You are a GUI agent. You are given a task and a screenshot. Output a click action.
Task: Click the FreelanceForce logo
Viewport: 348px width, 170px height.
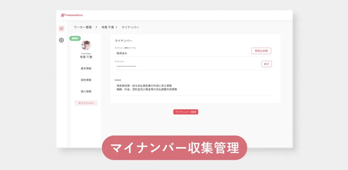coord(72,15)
